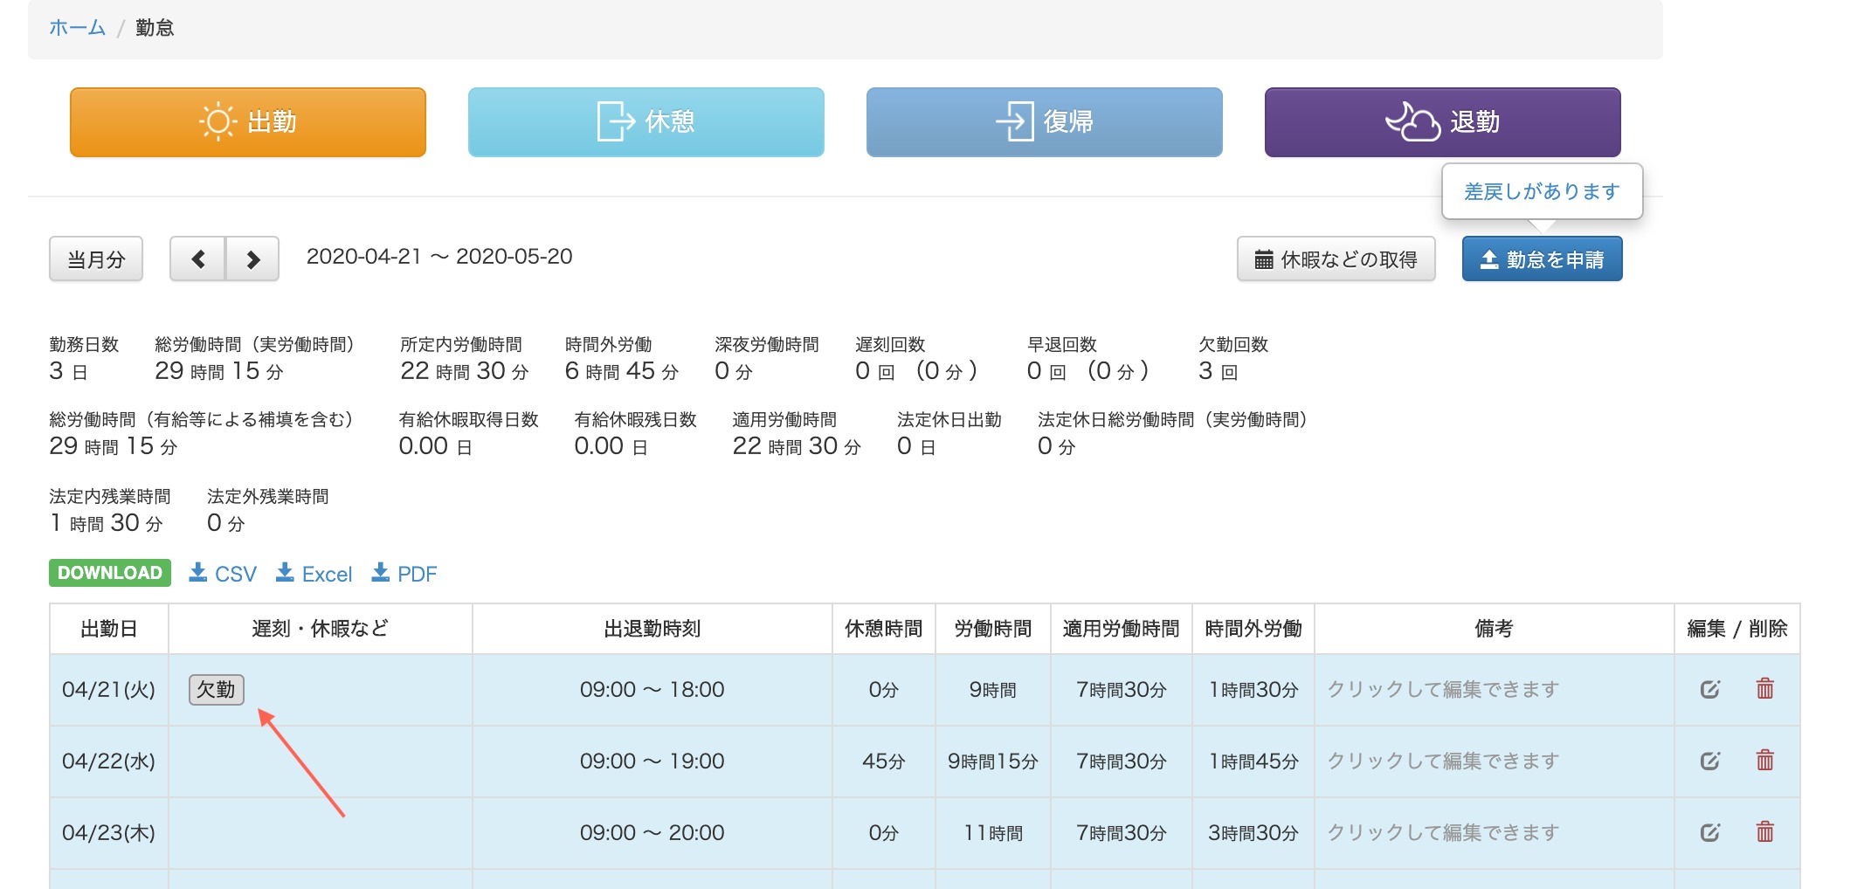Click the 09:00 〜 19:00 time cell
The width and height of the screenshot is (1871, 889).
click(x=652, y=762)
